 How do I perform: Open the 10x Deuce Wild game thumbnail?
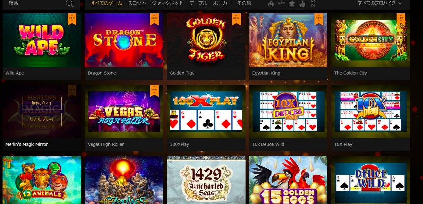coord(288,111)
